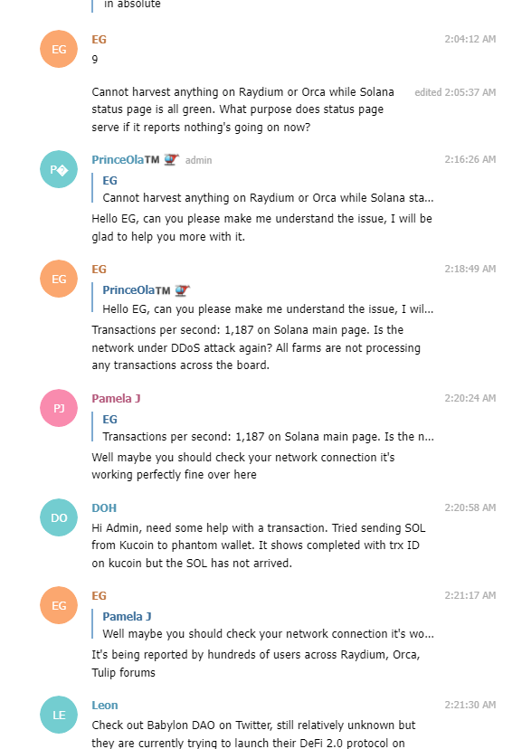
Task: Open Pamela J's pink PJ avatar
Action: click(59, 408)
